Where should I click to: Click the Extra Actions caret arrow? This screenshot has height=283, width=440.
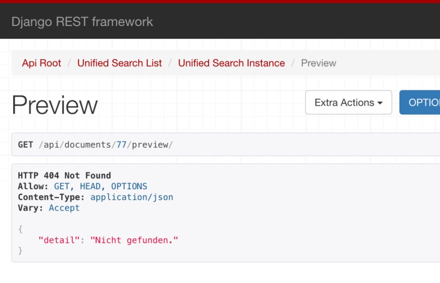tap(380, 103)
